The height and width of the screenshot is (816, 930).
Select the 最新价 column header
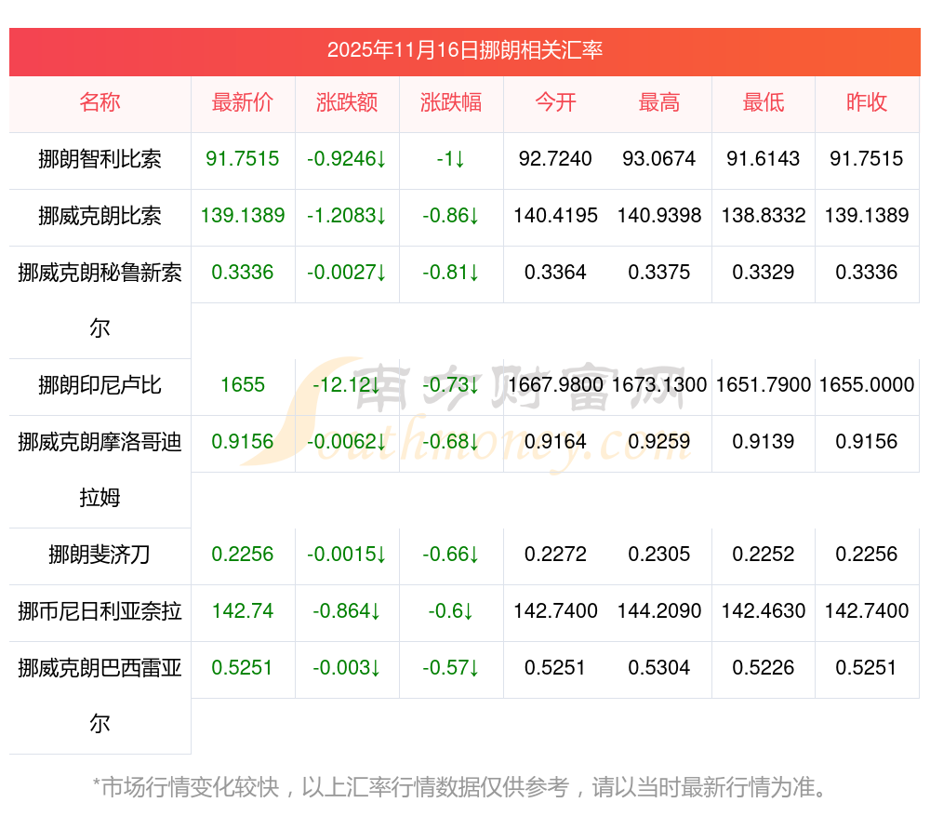tap(243, 102)
